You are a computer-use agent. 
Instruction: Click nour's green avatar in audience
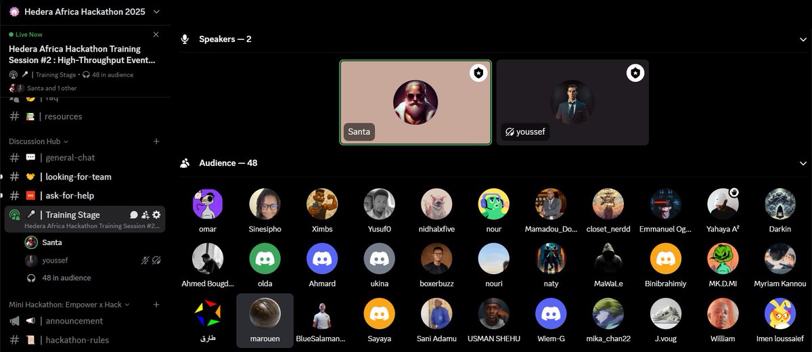click(494, 204)
